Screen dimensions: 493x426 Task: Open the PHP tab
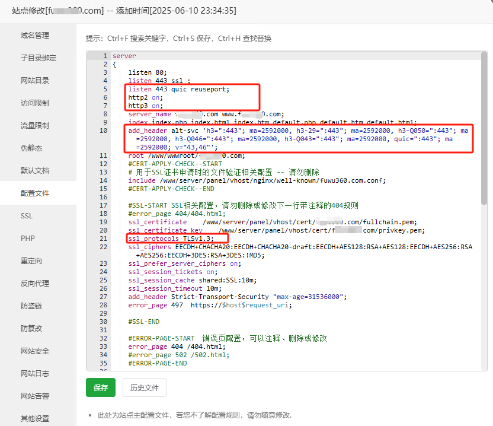[28, 239]
